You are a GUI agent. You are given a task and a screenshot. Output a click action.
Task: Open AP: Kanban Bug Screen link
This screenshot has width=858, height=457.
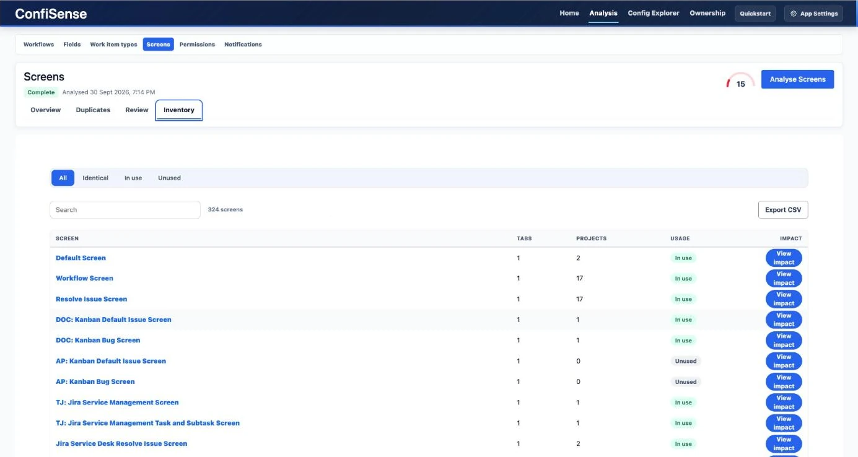tap(95, 382)
